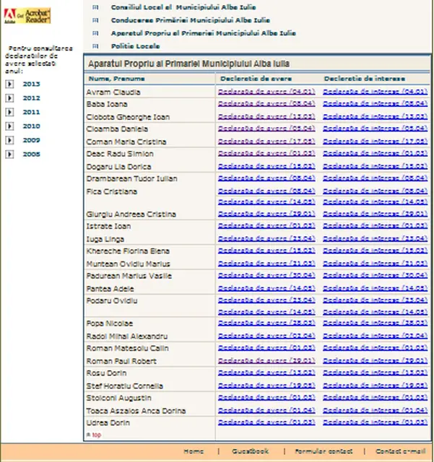
Task: Click the 'Nume, Prenume' column header
Action: click(x=116, y=79)
